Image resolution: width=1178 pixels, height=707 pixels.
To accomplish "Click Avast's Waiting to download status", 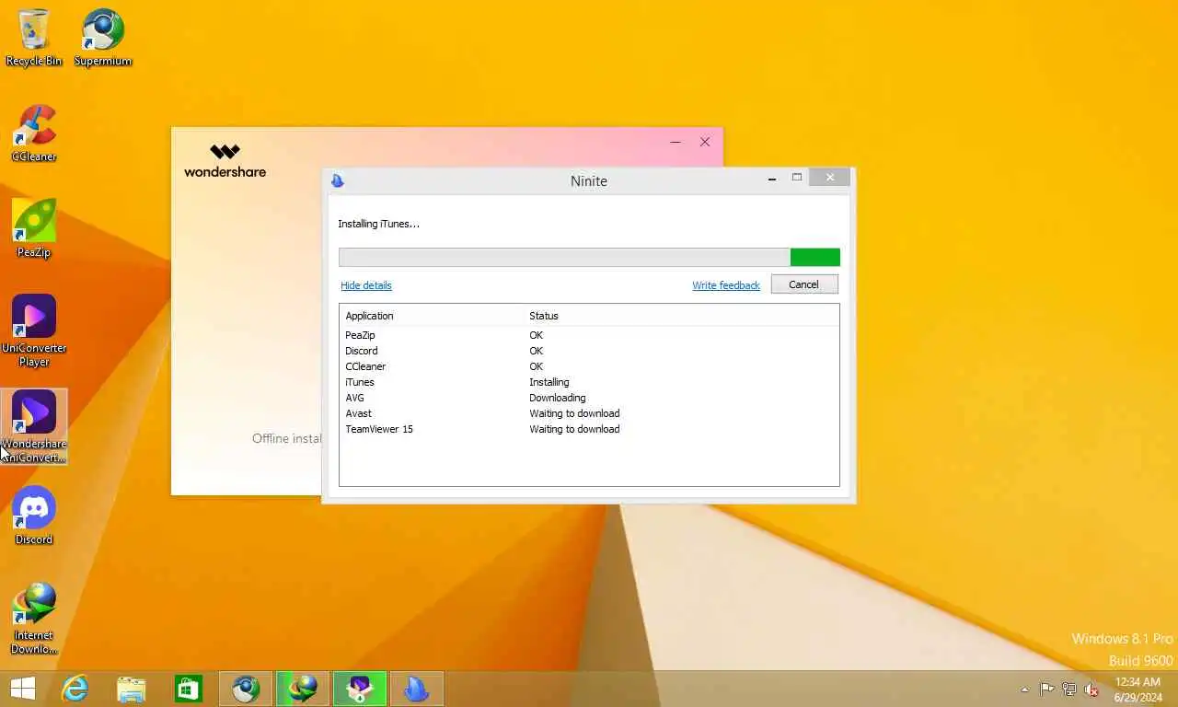I will pyautogui.click(x=574, y=413).
